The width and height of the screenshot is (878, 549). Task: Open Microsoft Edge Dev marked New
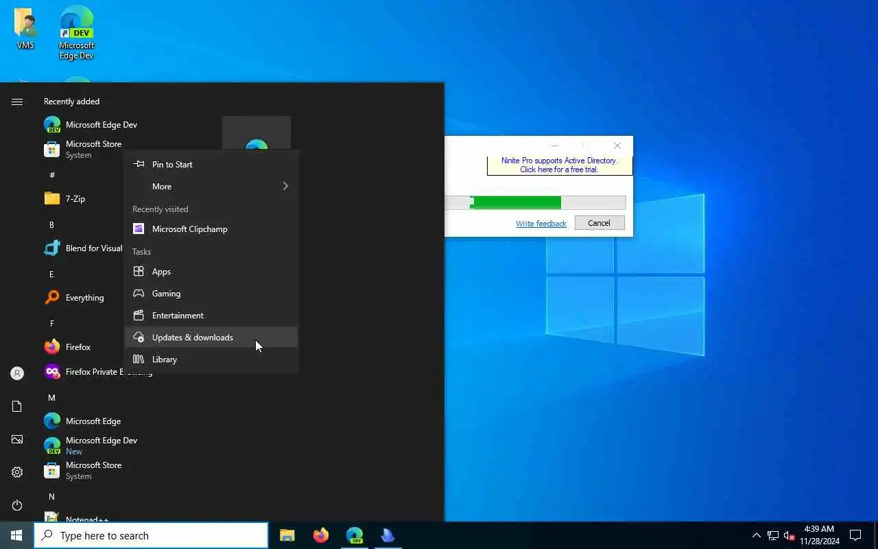click(x=90, y=446)
